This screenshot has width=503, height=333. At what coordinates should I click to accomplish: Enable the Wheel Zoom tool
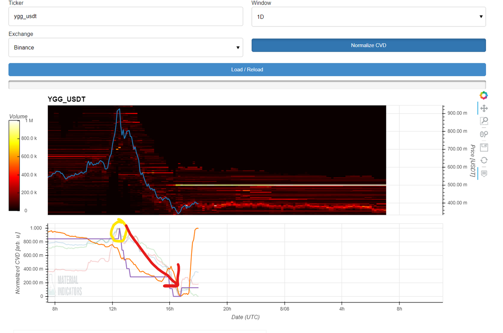click(484, 134)
